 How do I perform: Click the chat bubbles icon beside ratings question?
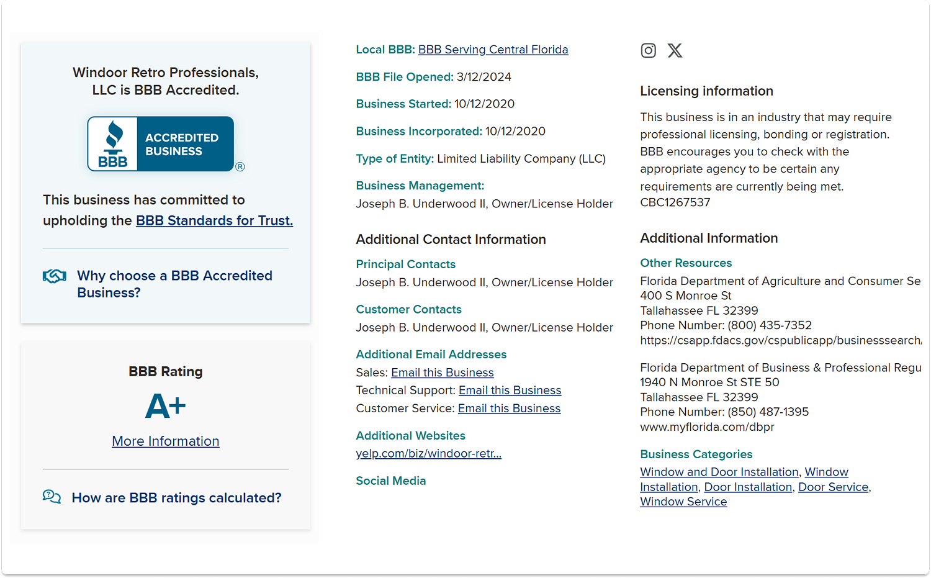click(x=52, y=497)
